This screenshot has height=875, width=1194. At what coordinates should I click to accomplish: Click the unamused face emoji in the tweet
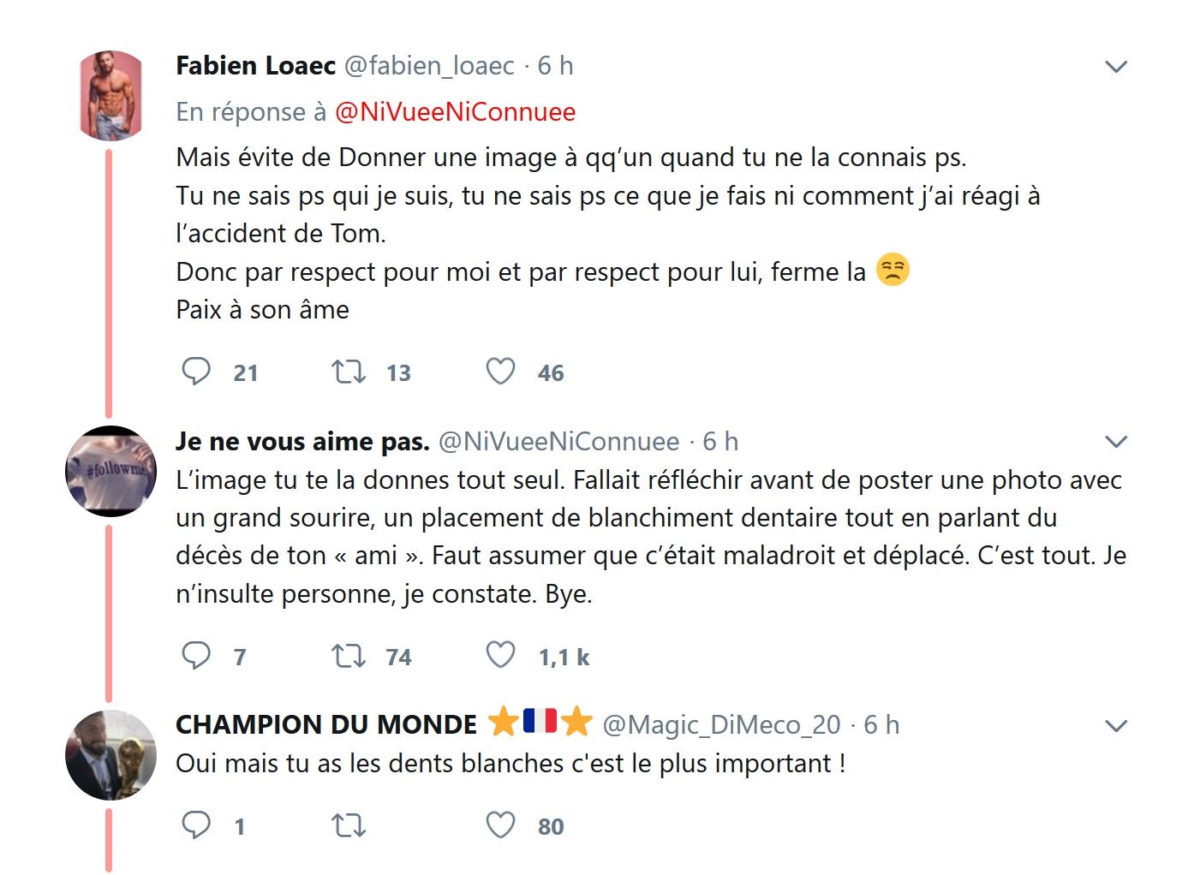(x=893, y=271)
